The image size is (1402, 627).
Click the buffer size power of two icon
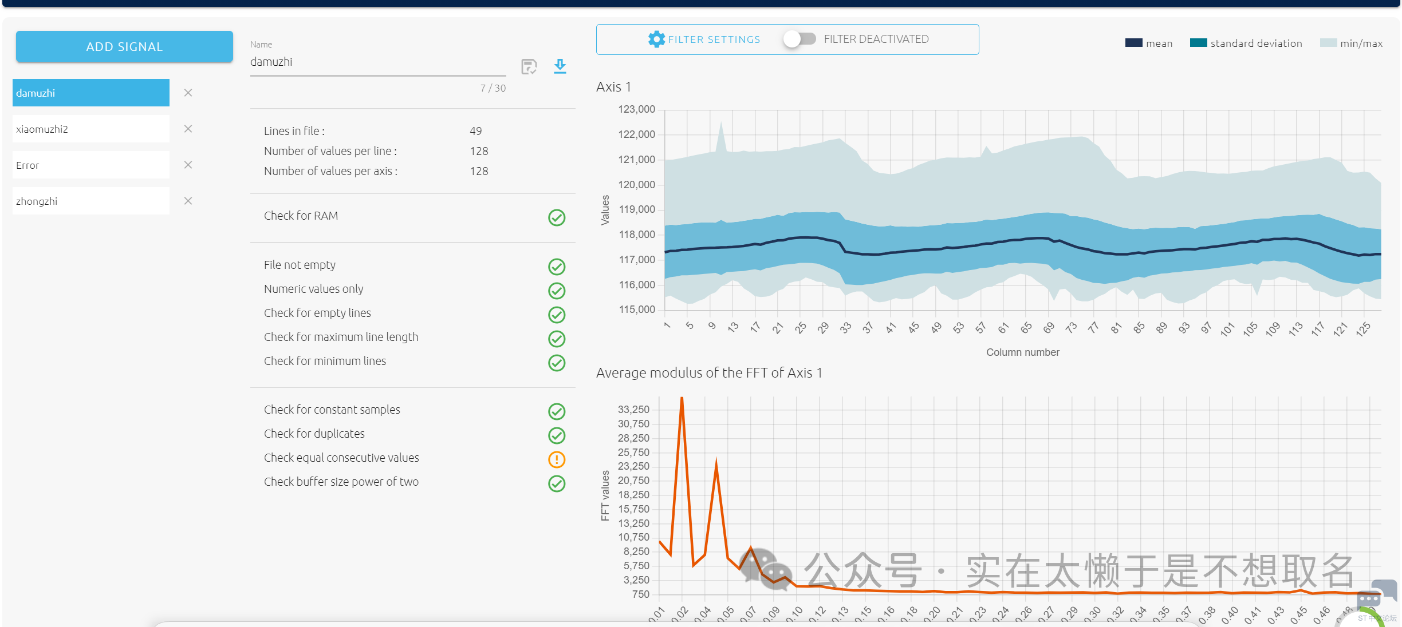point(557,483)
